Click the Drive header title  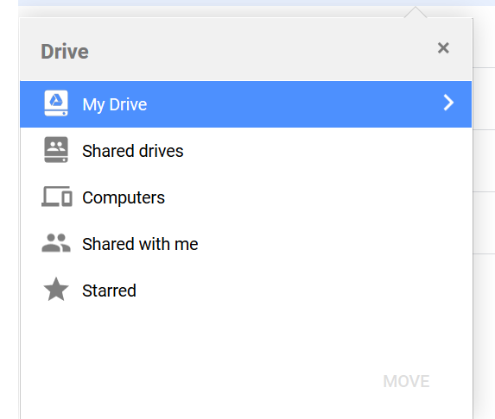coord(65,52)
